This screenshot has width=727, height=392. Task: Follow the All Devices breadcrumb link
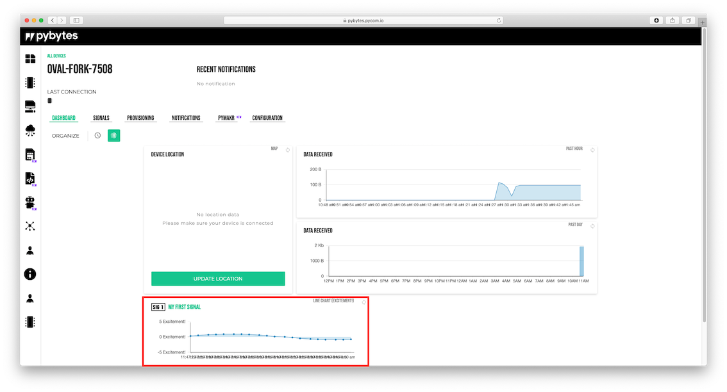point(56,56)
